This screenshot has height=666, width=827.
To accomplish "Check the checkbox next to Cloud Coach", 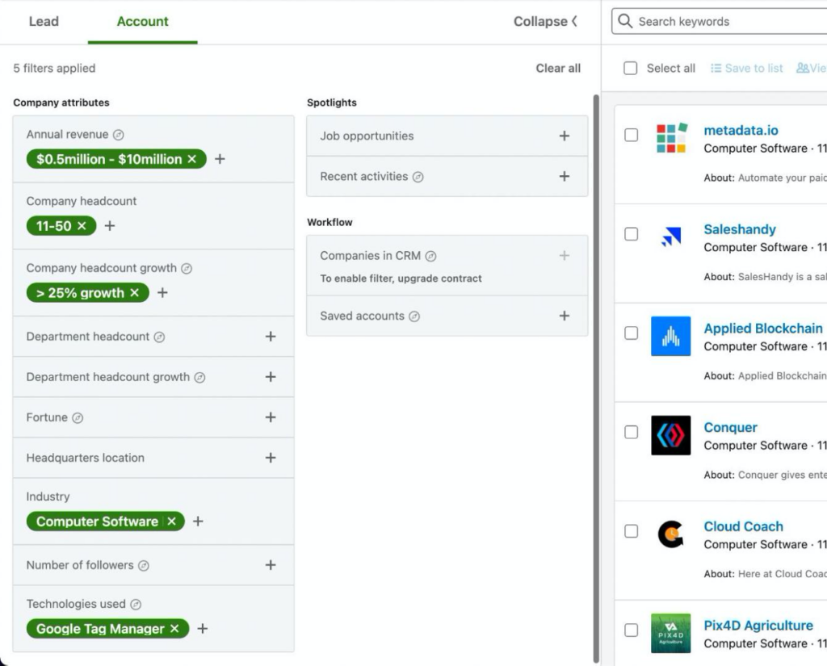I will point(632,531).
